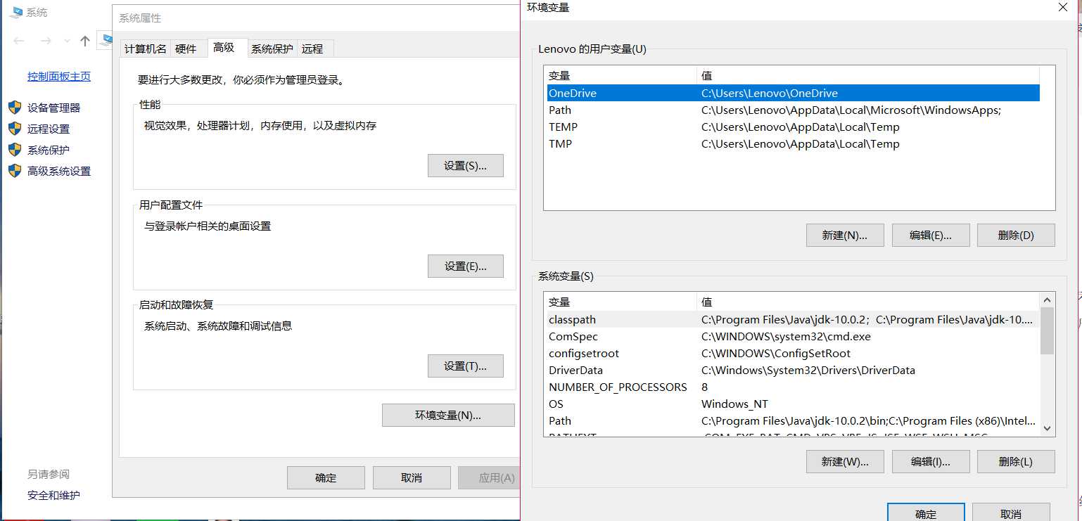Select the DriverData system variable
The width and height of the screenshot is (1082, 521).
coord(793,370)
